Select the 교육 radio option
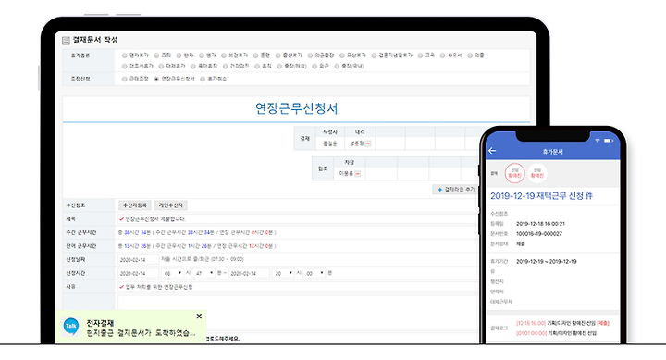The image size is (666, 360). 420,56
